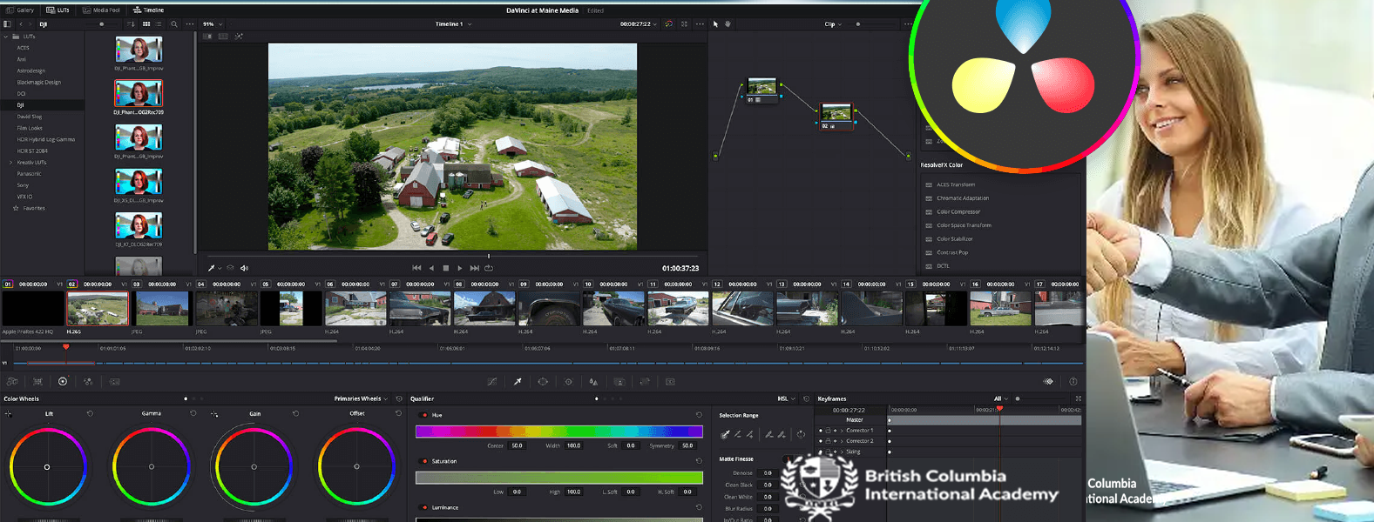Select the Qualifier eyedropper palette icon
This screenshot has width=1374, height=522.
(x=518, y=381)
